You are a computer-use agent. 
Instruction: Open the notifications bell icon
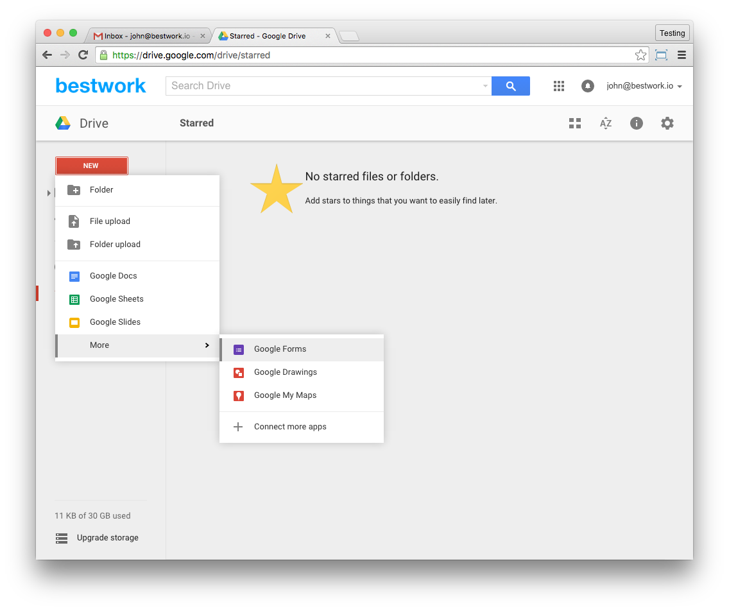pos(588,86)
